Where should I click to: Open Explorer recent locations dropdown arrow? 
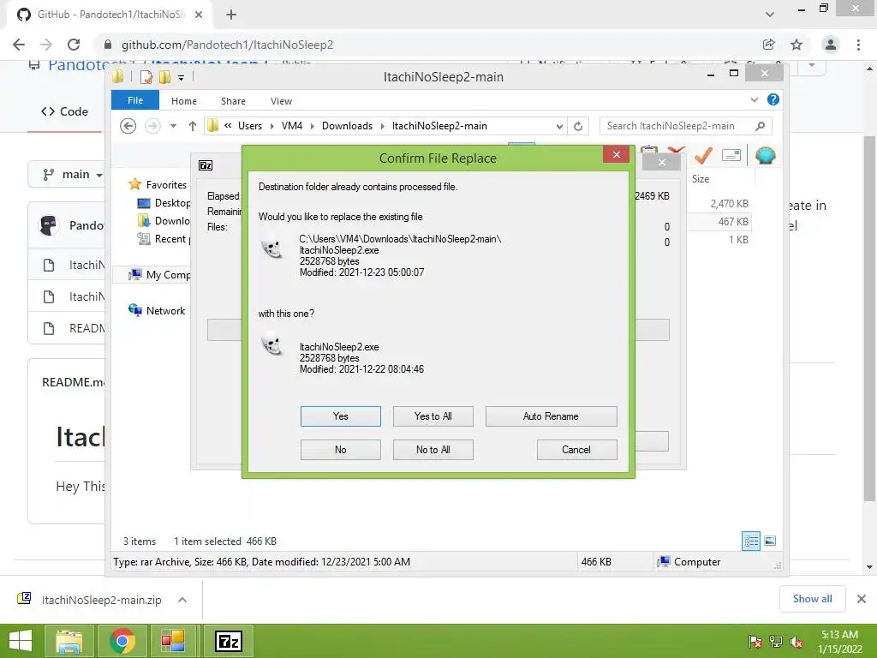(173, 126)
